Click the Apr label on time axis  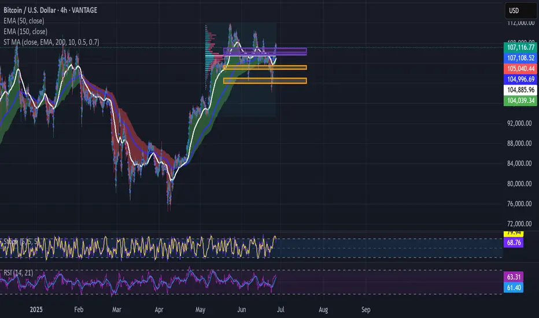click(159, 309)
